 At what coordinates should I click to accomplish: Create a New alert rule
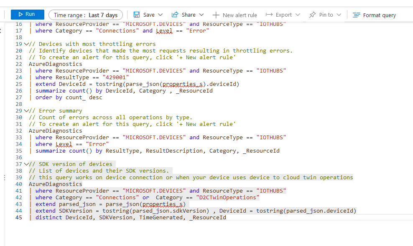[235, 15]
